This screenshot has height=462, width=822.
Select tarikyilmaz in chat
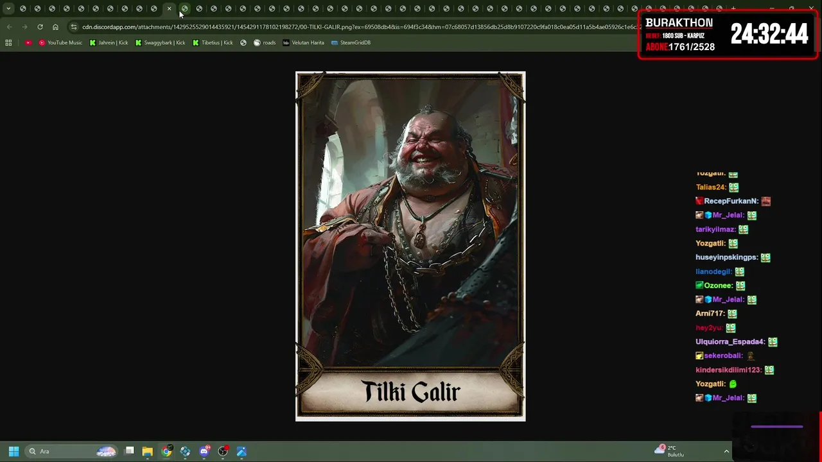(x=715, y=230)
